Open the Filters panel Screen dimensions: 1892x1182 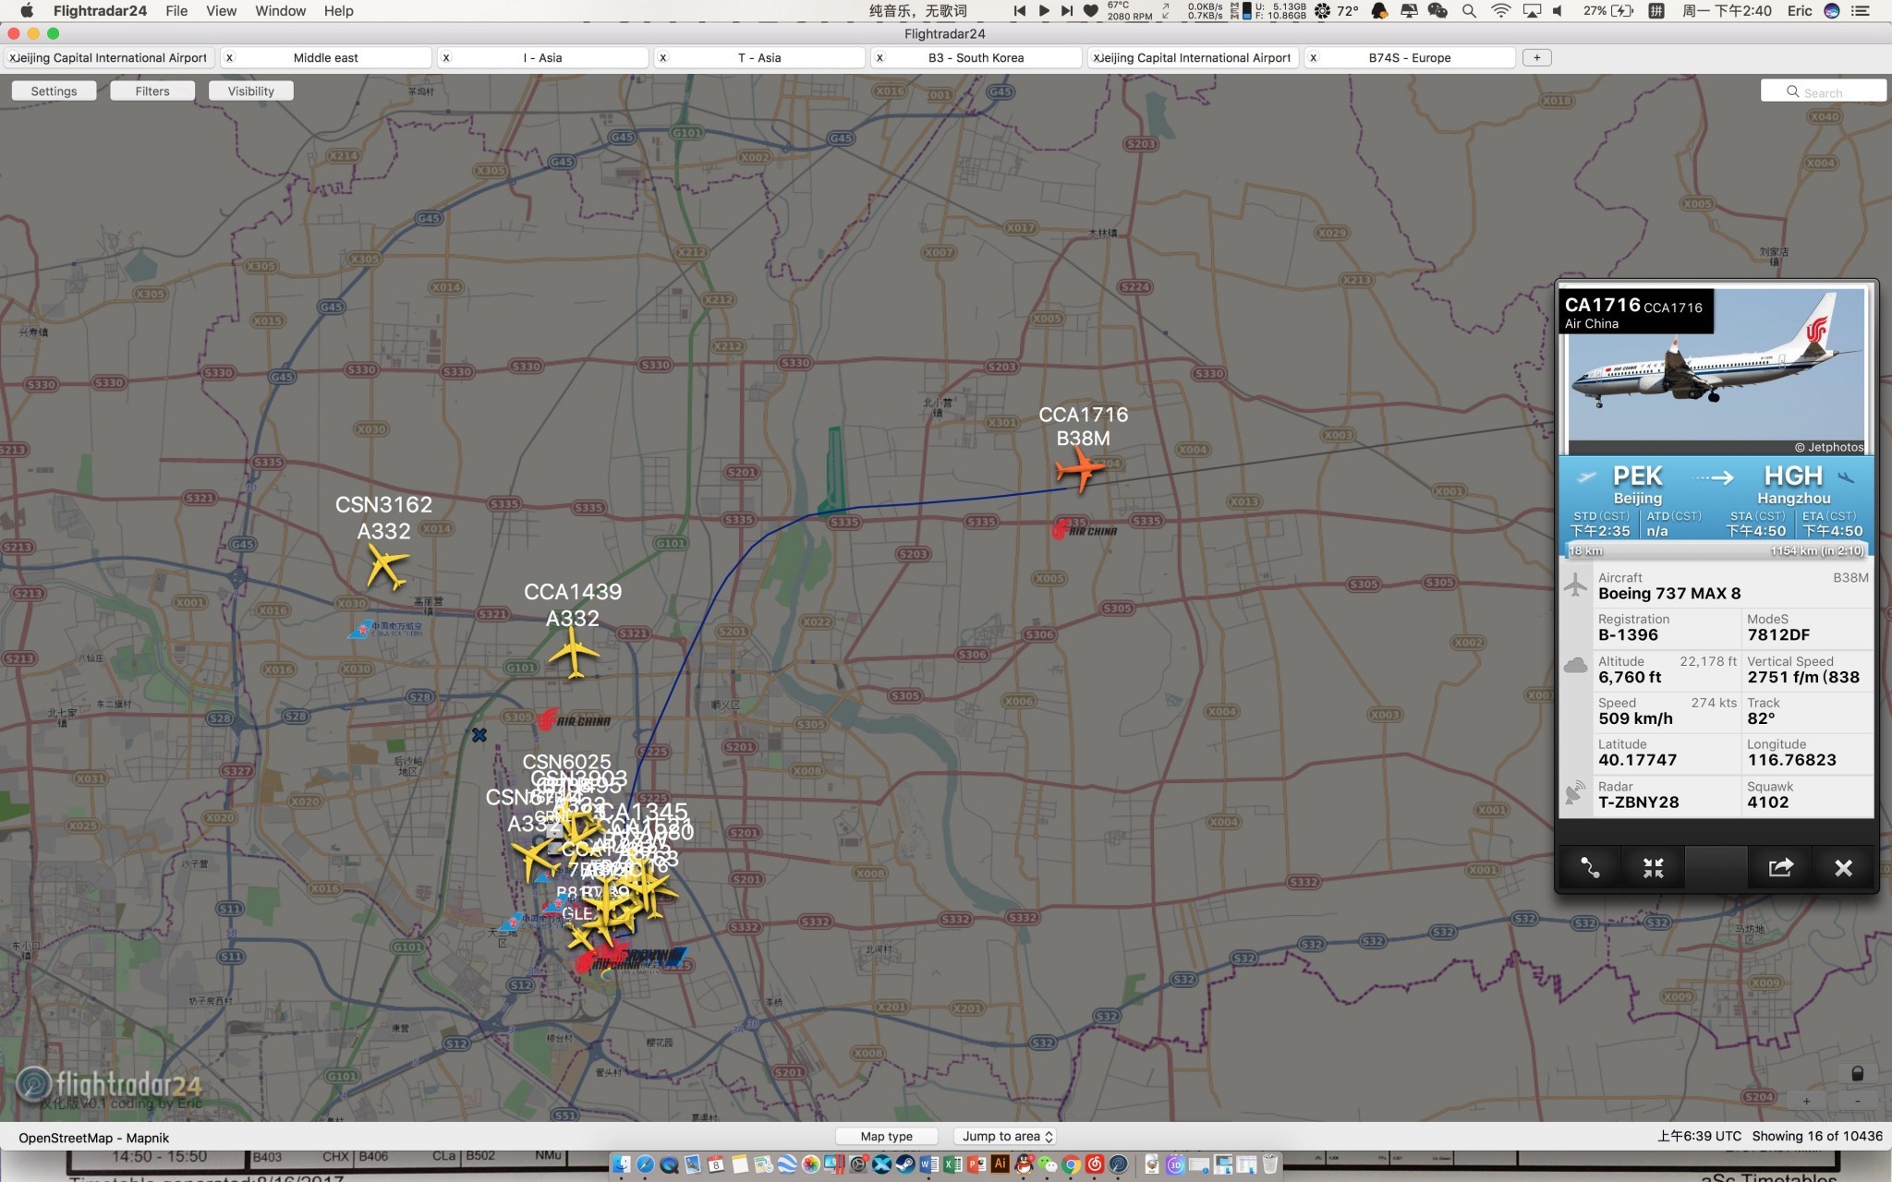[x=152, y=90]
